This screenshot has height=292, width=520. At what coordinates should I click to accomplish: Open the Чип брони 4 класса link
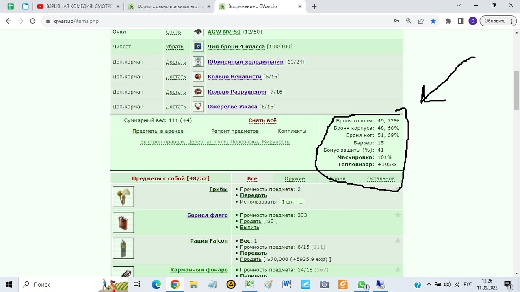tap(236, 47)
